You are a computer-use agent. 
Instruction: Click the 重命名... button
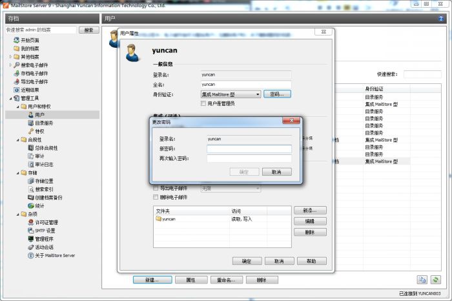pos(227,280)
